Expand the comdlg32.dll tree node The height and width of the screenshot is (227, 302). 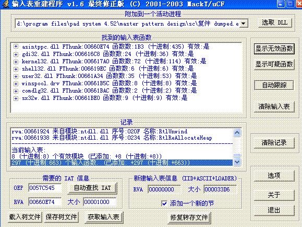[16, 91]
